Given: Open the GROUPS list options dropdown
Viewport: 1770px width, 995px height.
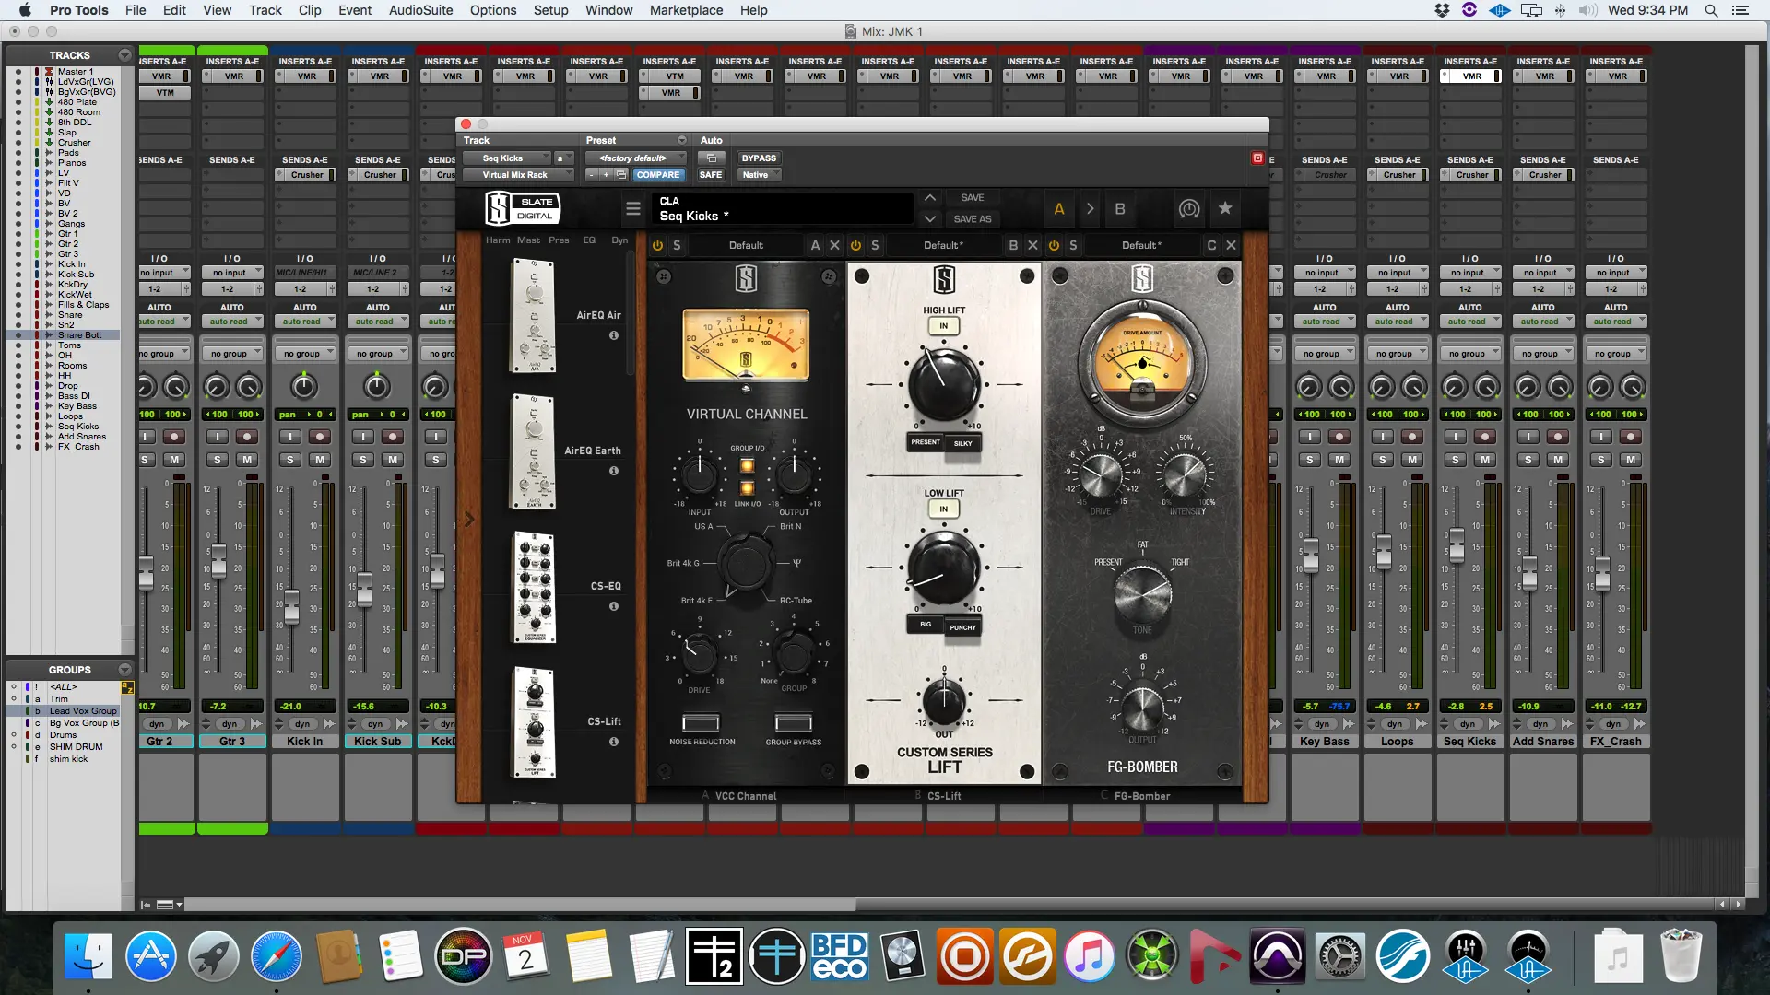Looking at the screenshot, I should pos(124,670).
